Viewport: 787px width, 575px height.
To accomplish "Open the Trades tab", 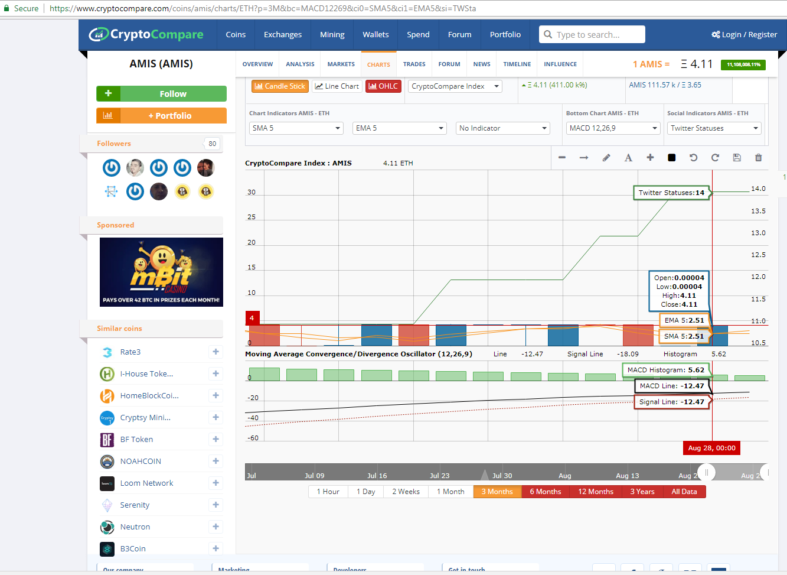I will (x=414, y=64).
